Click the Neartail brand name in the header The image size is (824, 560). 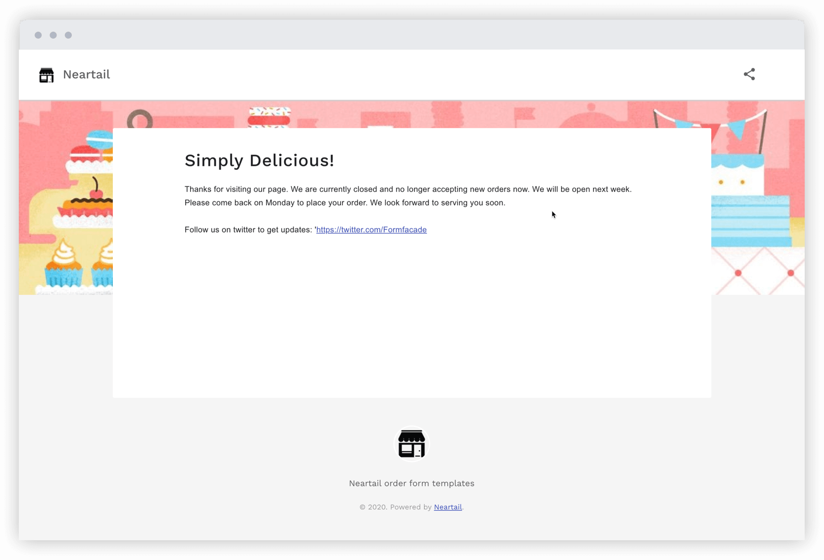click(86, 74)
